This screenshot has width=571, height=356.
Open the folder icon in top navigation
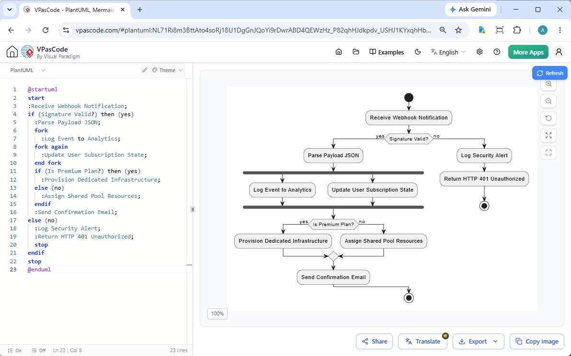[x=356, y=52]
